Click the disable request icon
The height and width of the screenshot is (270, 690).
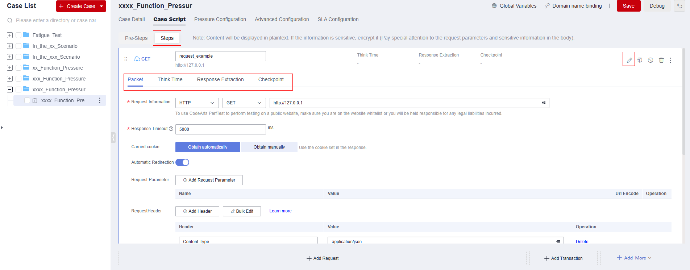[x=650, y=60]
